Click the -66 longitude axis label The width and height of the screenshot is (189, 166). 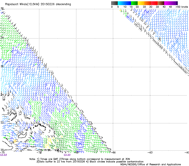tap(113, 152)
